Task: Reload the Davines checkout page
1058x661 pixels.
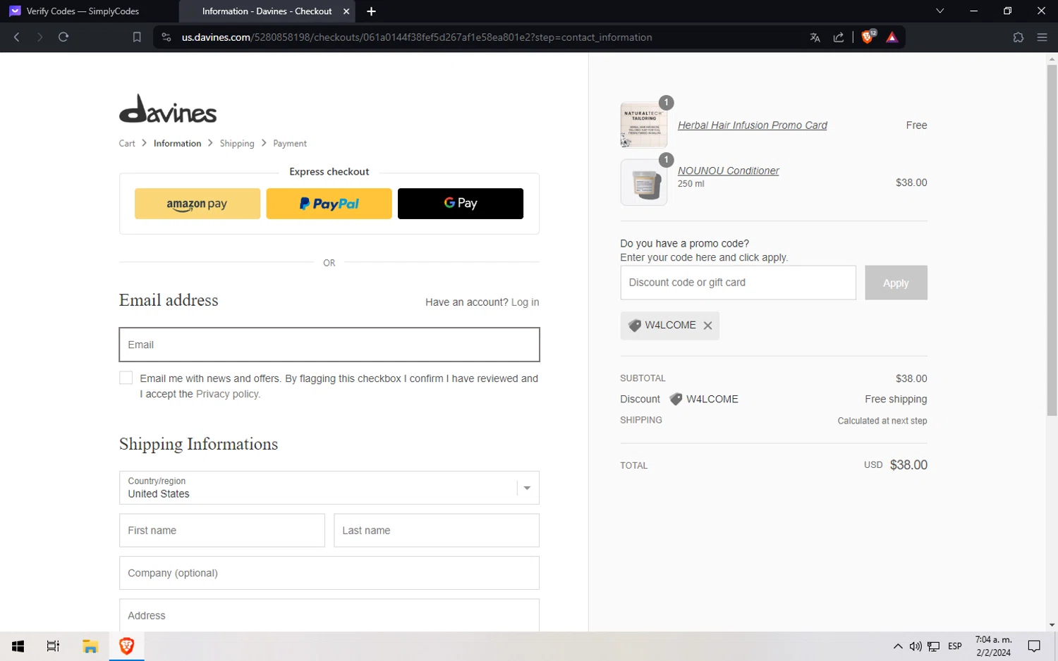Action: click(x=63, y=37)
